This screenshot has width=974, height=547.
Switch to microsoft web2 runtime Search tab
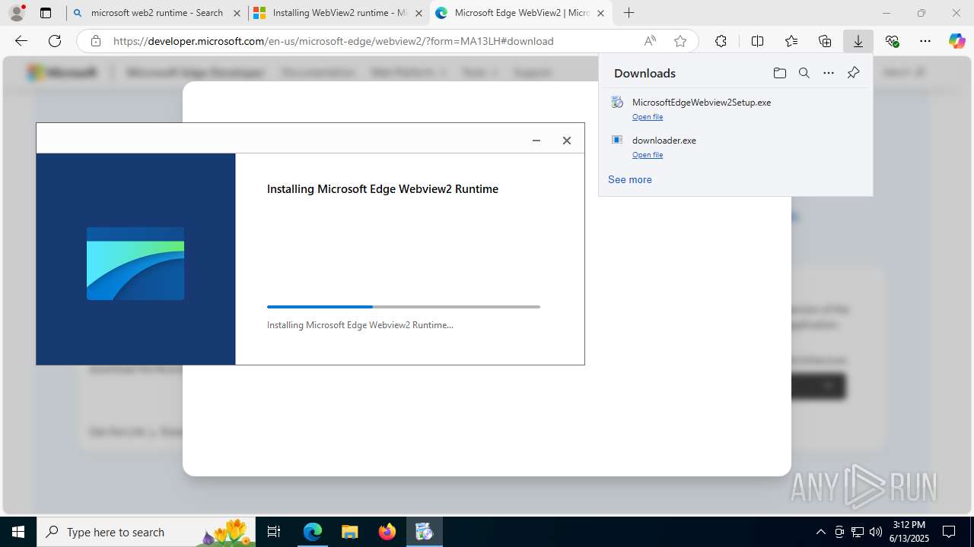click(157, 13)
